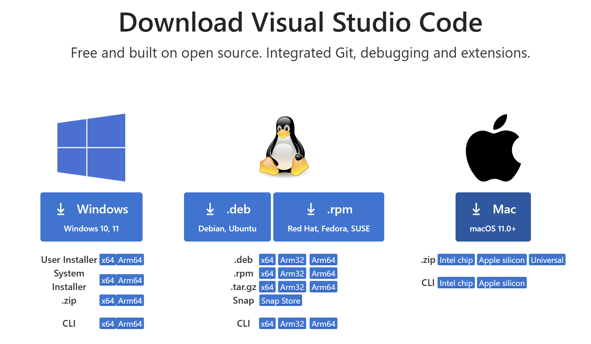591x344 pixels.
Task: Download the Universal Mac .zip
Action: [x=547, y=260]
